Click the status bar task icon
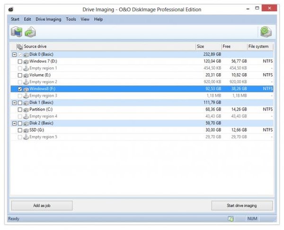Screen dimensions: 284x230 231,219
